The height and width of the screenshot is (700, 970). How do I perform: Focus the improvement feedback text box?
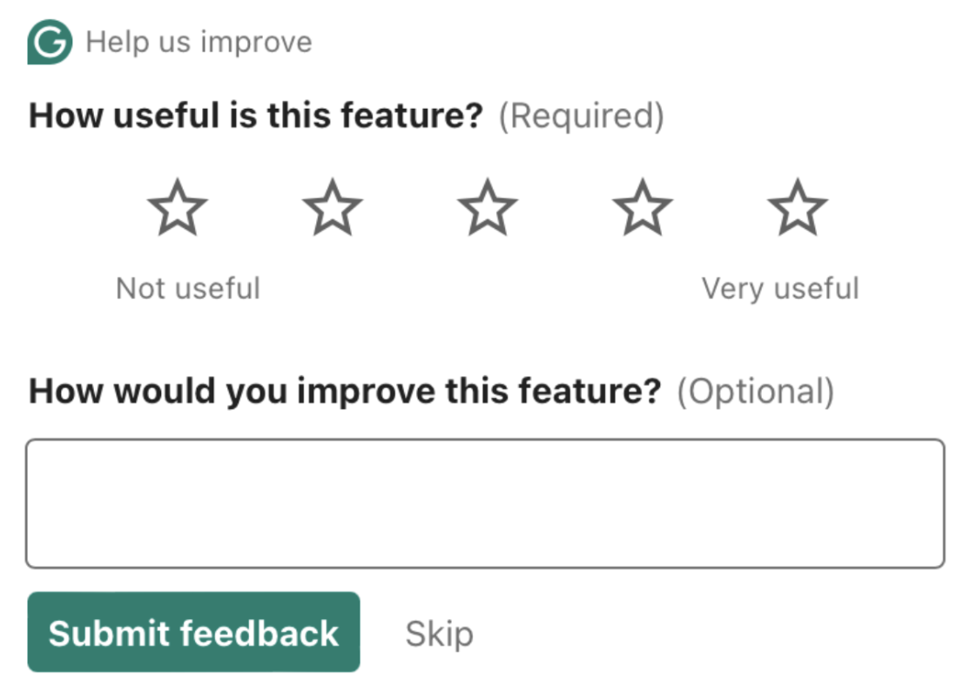485,503
